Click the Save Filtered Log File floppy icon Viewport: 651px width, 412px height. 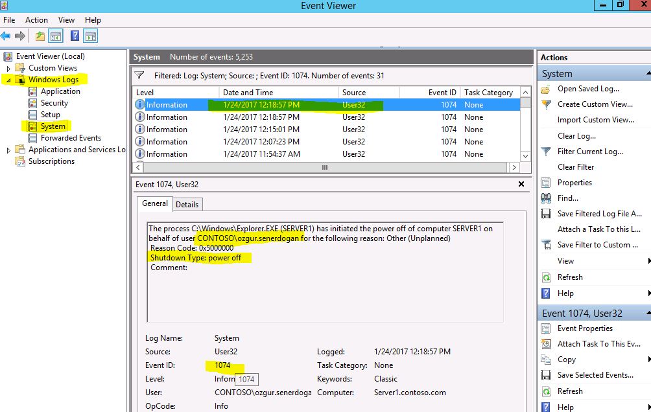pos(546,214)
